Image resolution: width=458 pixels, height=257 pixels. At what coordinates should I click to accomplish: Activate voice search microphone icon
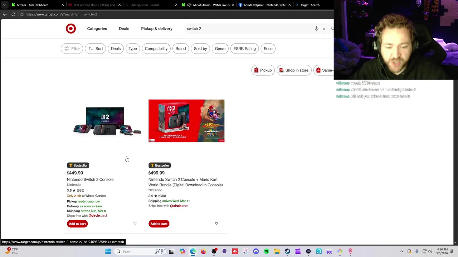[x=316, y=29]
